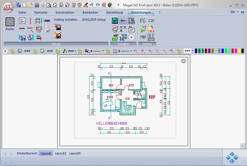Screen dimensions: 247x166
Task: Click the blue four-arrow pan control
Action: 232,157
